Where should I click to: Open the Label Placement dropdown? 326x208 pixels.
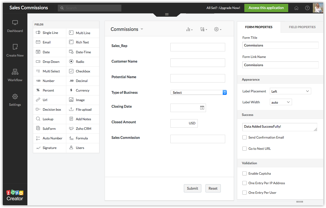290,91
